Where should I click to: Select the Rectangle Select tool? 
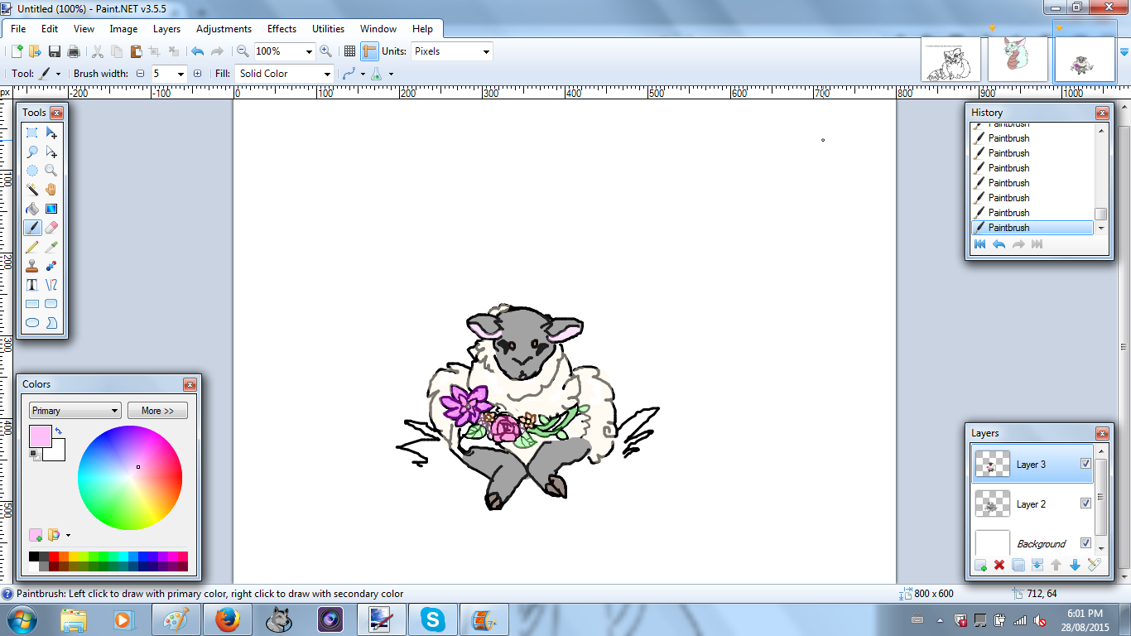click(32, 132)
